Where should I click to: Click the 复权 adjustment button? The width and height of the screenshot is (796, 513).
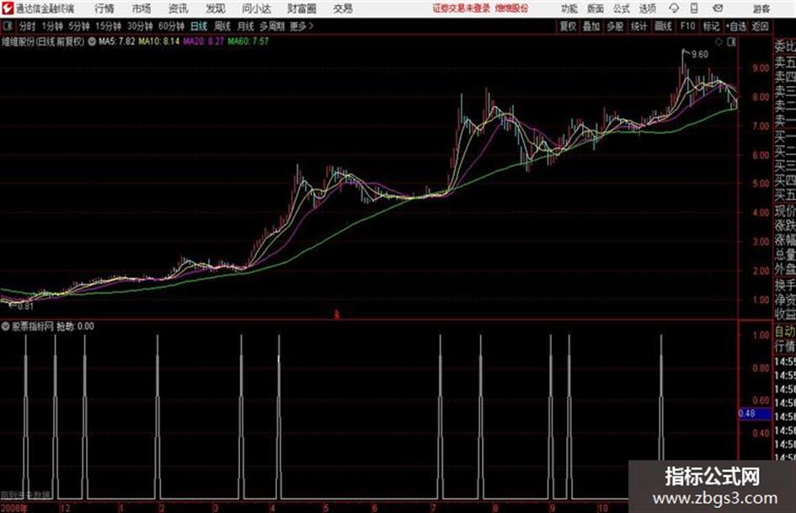(x=568, y=26)
